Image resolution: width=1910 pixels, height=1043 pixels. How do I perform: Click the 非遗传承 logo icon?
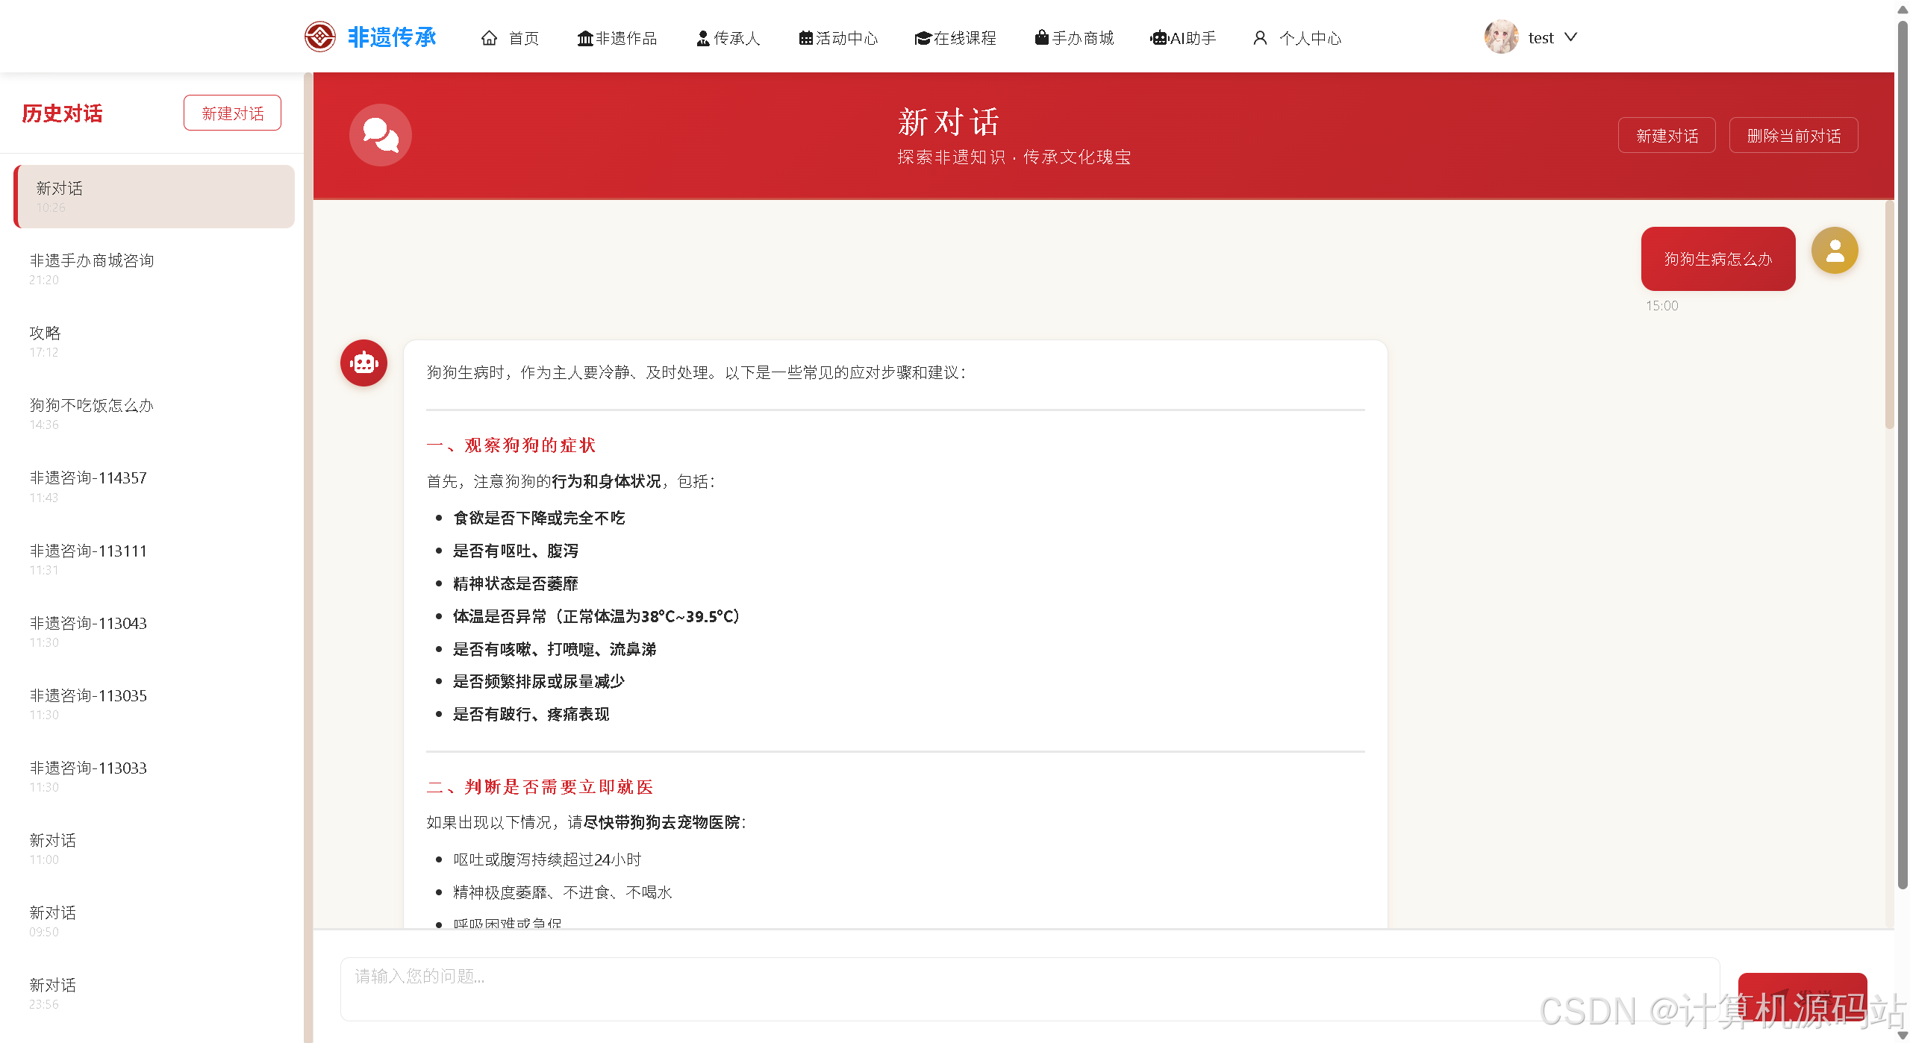(320, 37)
